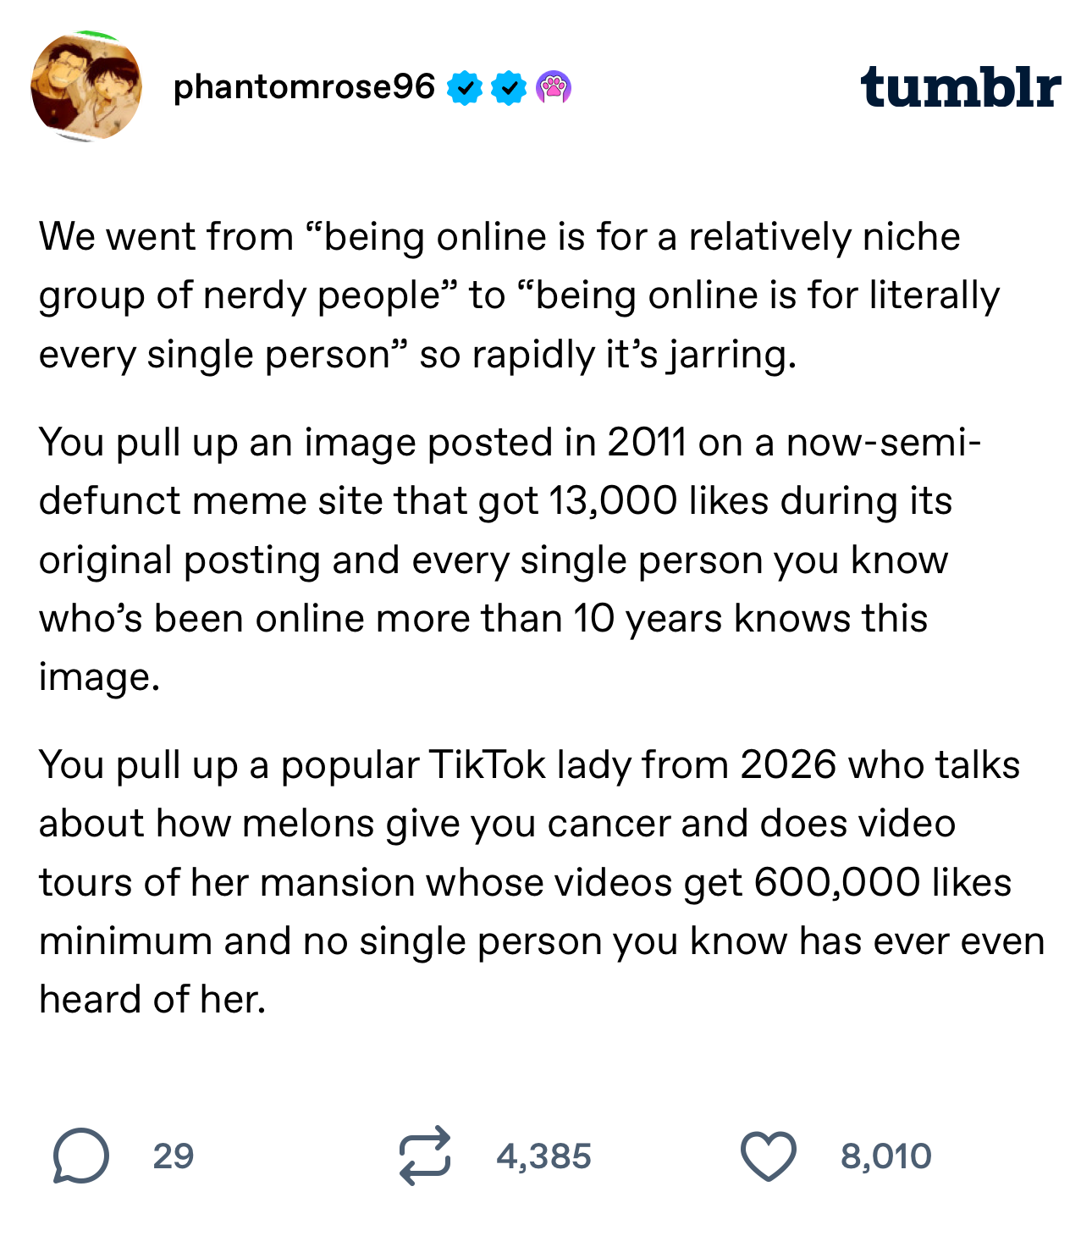Open phantomrose96's avatar image

(x=85, y=86)
